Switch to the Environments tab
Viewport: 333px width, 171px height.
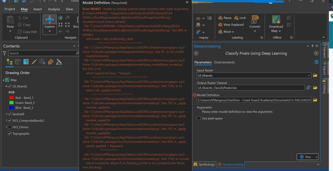[224, 62]
